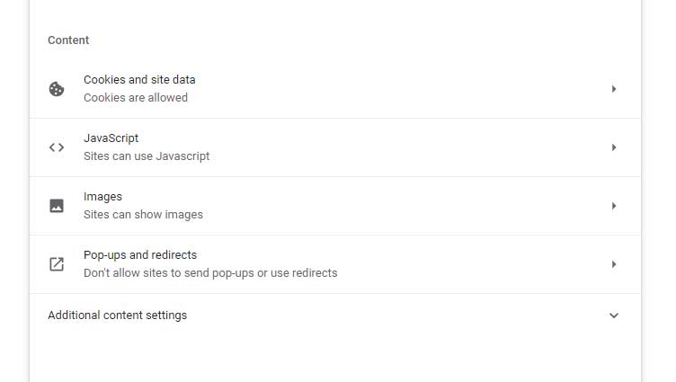Click the JavaScript code brackets icon
This screenshot has height=382, width=676.
(x=57, y=147)
